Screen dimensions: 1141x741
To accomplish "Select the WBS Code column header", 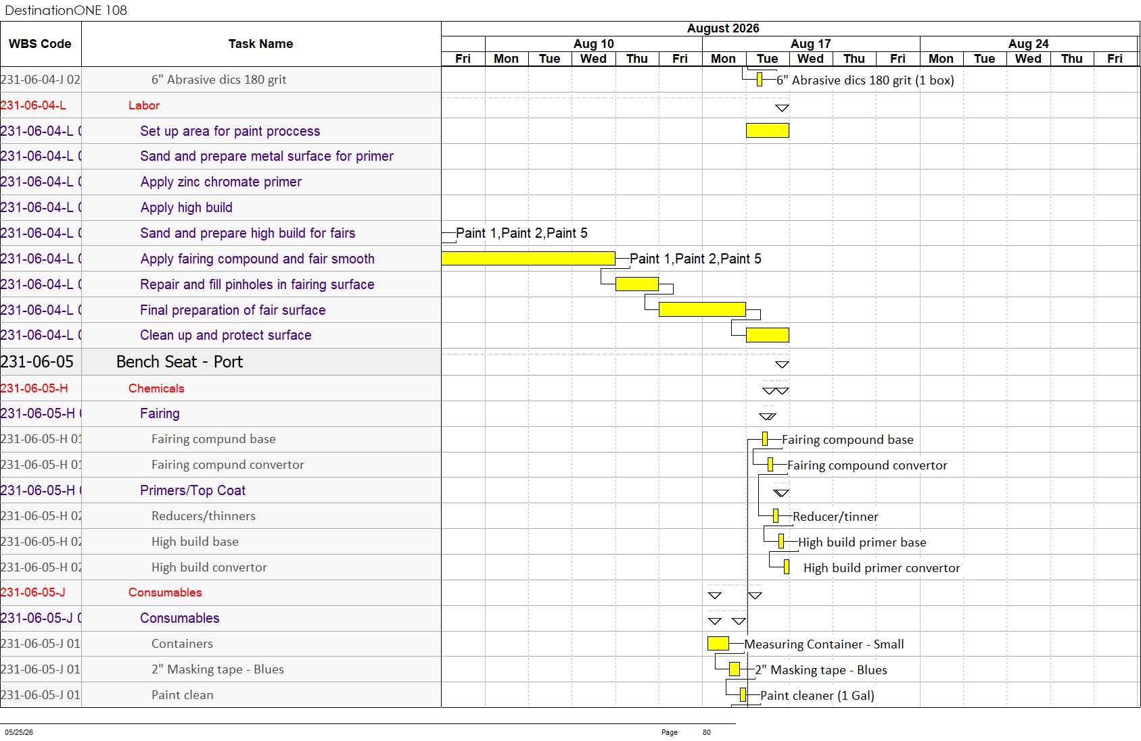I will pos(41,44).
